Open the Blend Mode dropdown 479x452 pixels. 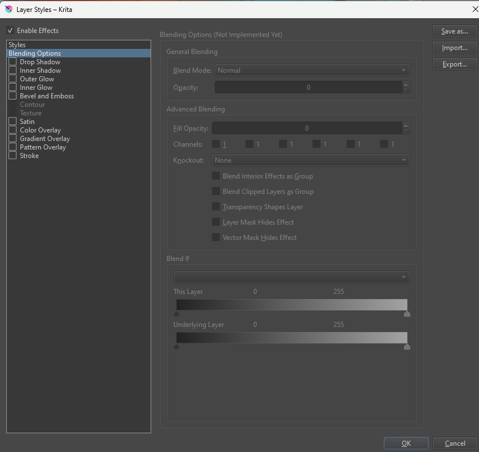(312, 71)
